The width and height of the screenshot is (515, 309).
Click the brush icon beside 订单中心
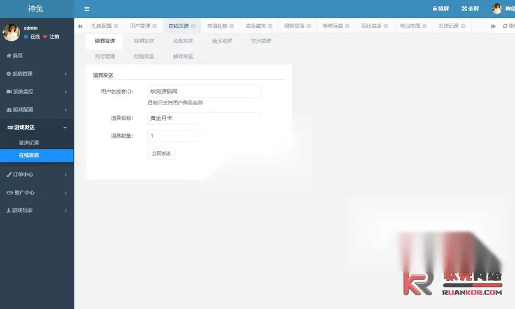tap(9, 175)
